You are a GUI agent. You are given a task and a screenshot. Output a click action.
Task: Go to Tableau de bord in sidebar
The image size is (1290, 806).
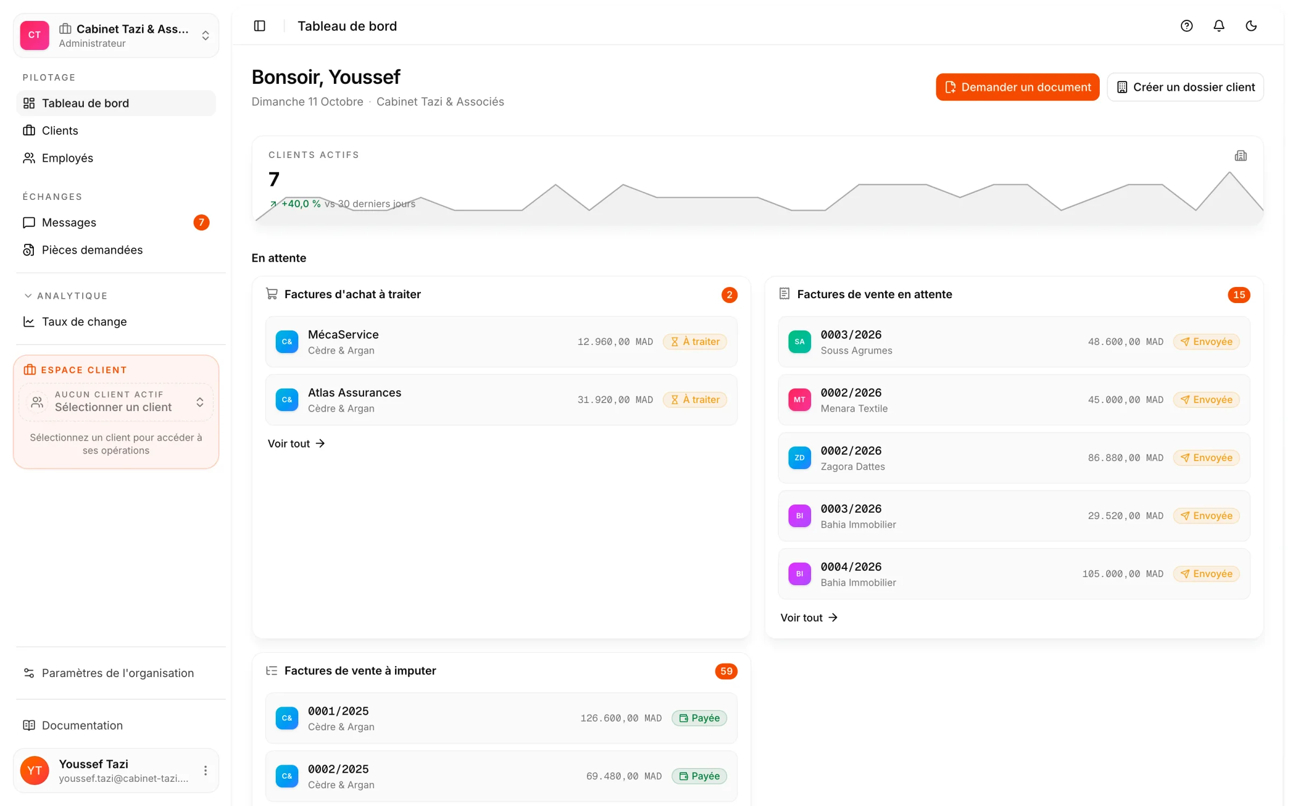[x=116, y=103]
